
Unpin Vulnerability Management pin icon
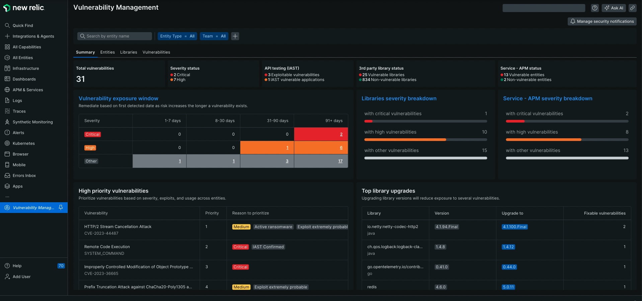click(61, 208)
